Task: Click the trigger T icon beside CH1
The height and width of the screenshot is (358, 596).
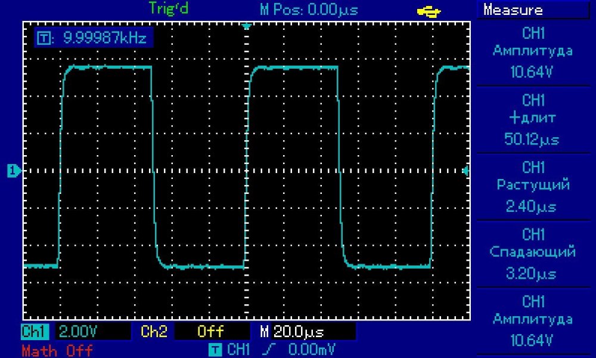Action: click(217, 349)
